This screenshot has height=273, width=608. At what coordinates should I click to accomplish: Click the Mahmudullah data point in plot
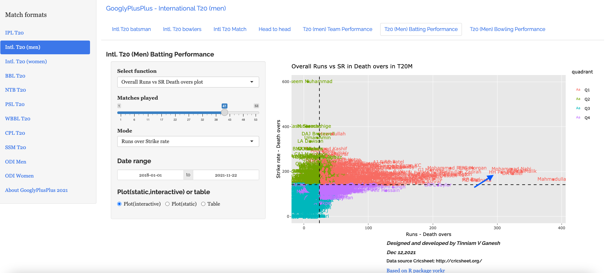tap(553, 179)
